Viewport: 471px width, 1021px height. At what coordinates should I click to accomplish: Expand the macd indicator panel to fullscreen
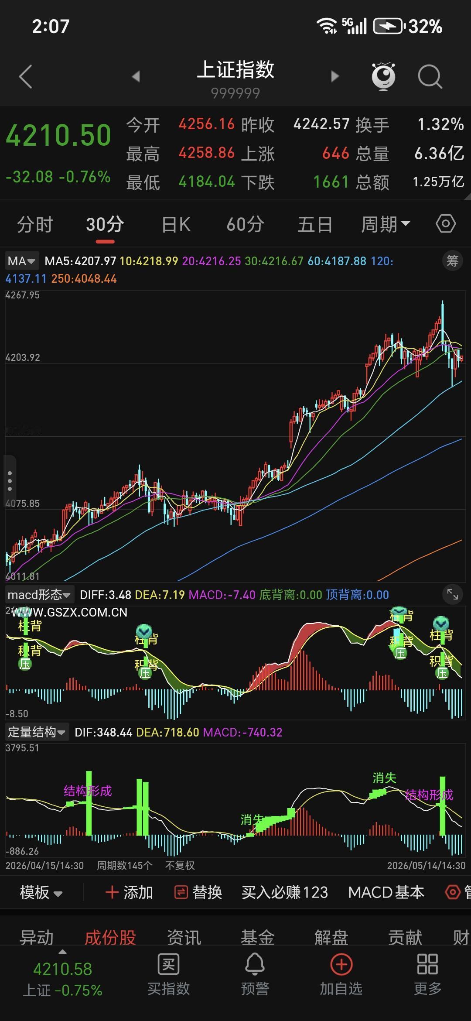[x=452, y=594]
